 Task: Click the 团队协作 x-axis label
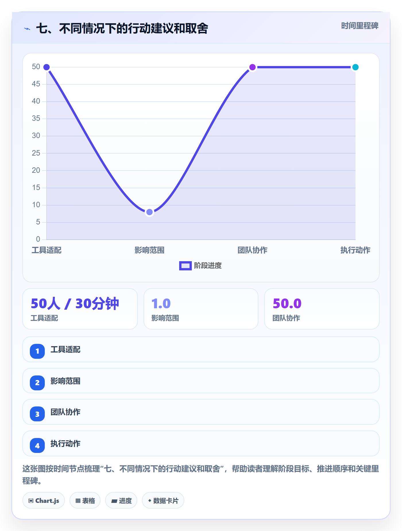252,250
